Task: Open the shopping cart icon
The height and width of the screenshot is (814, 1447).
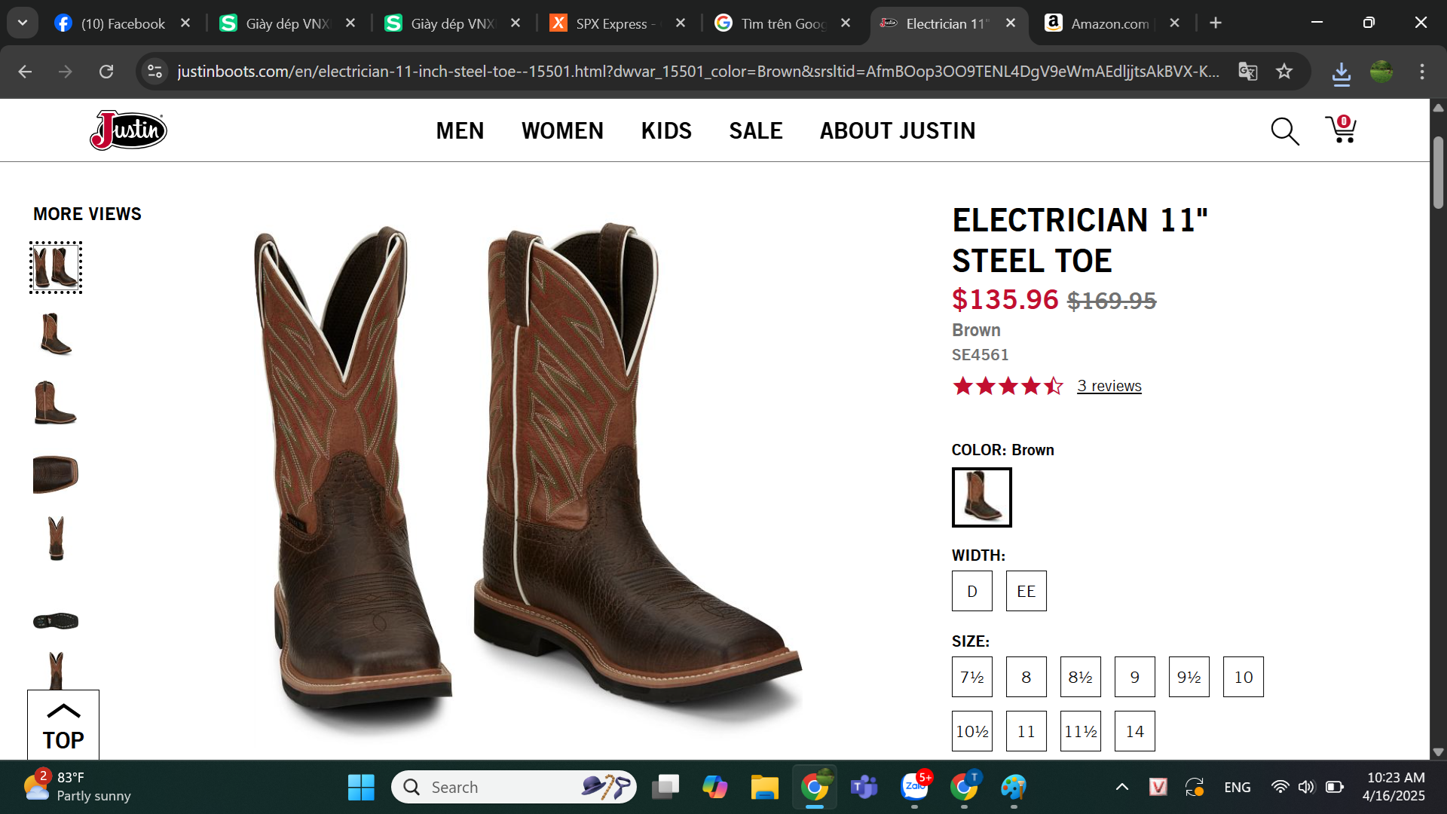Action: 1341,130
